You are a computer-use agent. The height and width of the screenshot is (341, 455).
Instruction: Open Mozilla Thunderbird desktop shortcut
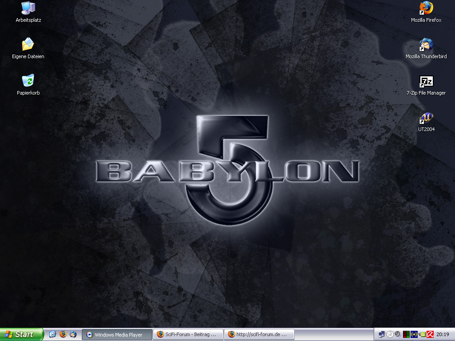click(426, 45)
